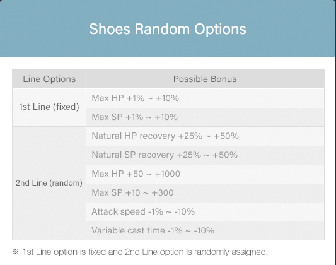Viewport: 336px width, 265px height.
Task: Select the Line Options column header
Action: 49,79
